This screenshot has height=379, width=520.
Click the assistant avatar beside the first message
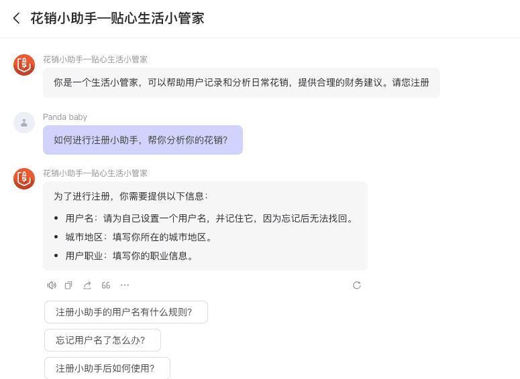pos(24,65)
